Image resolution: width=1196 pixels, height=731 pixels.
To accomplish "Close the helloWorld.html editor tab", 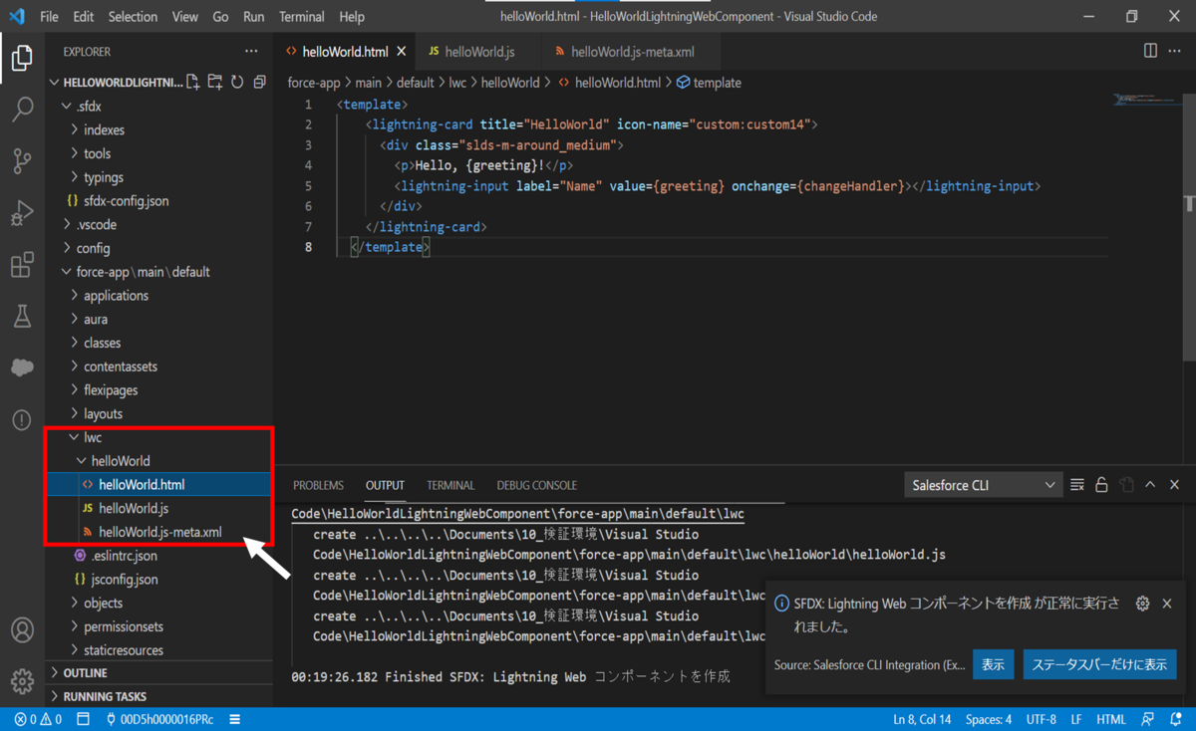I will click(x=402, y=52).
